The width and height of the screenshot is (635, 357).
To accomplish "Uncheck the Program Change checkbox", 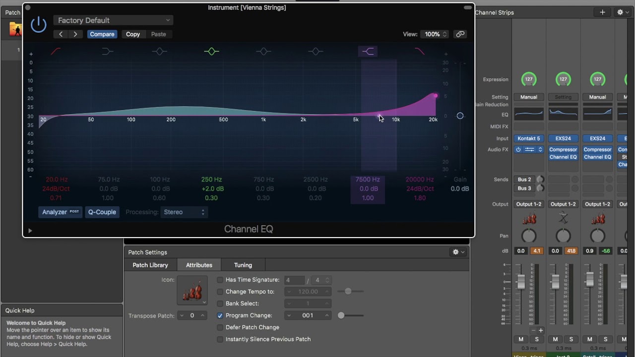I will click(x=220, y=315).
